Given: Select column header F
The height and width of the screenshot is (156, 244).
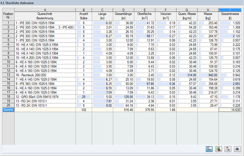Looking at the screenshot, I should tap(166, 10).
